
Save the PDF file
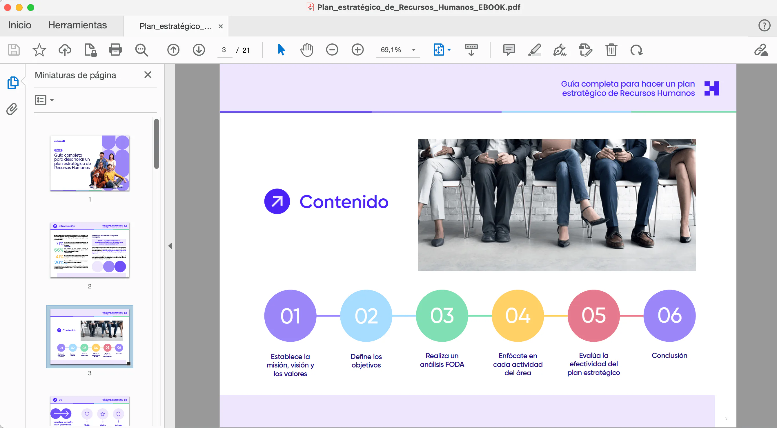pos(14,50)
